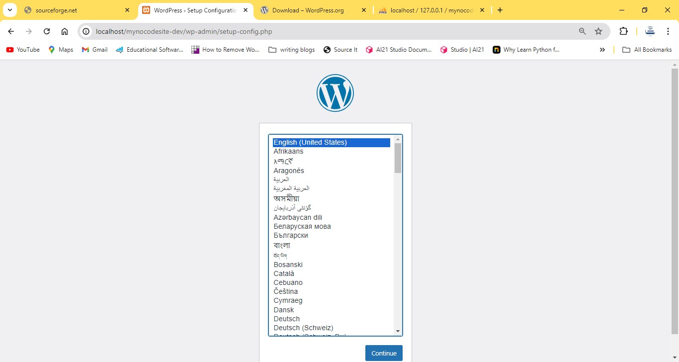The height and width of the screenshot is (362, 679).
Task: Go to the browser Home page
Action: point(65,31)
